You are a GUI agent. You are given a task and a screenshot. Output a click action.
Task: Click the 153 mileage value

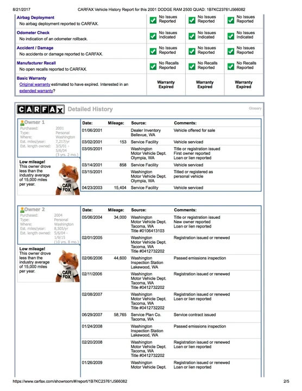123,142
